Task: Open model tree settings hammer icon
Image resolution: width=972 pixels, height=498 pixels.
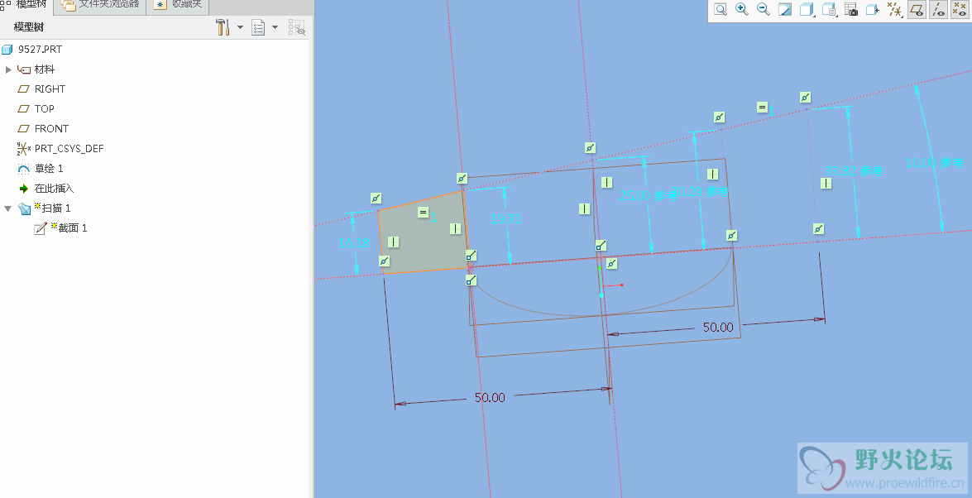Action: pyautogui.click(x=223, y=27)
